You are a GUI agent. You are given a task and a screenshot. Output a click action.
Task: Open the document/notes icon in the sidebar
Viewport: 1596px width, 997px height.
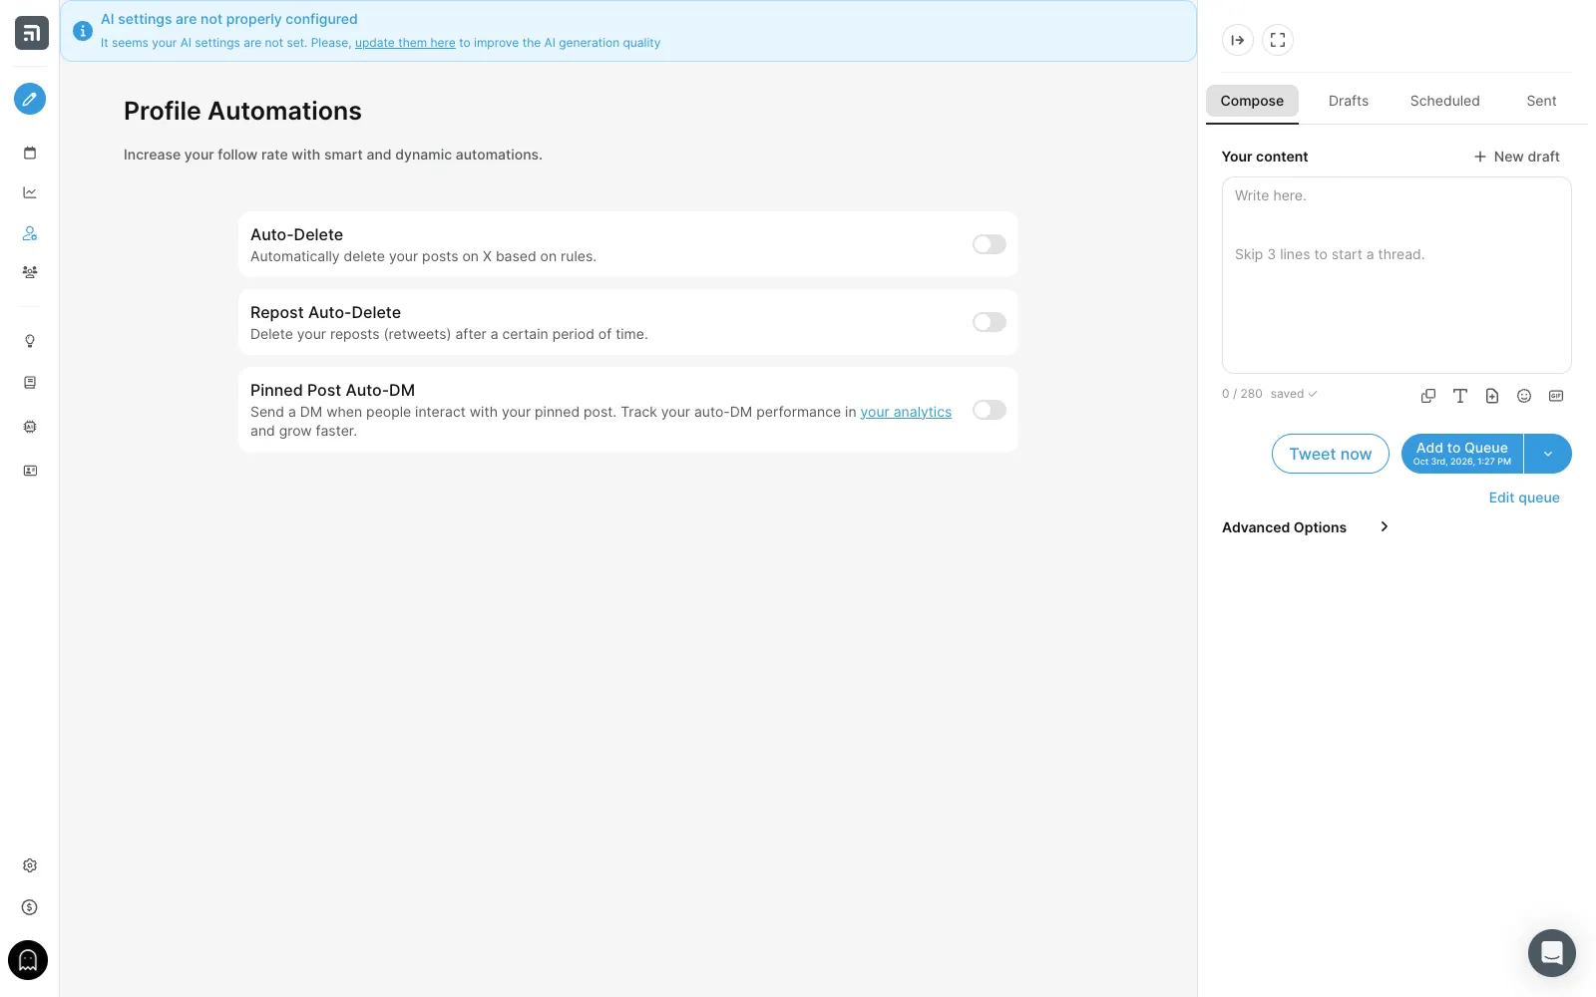tap(30, 383)
